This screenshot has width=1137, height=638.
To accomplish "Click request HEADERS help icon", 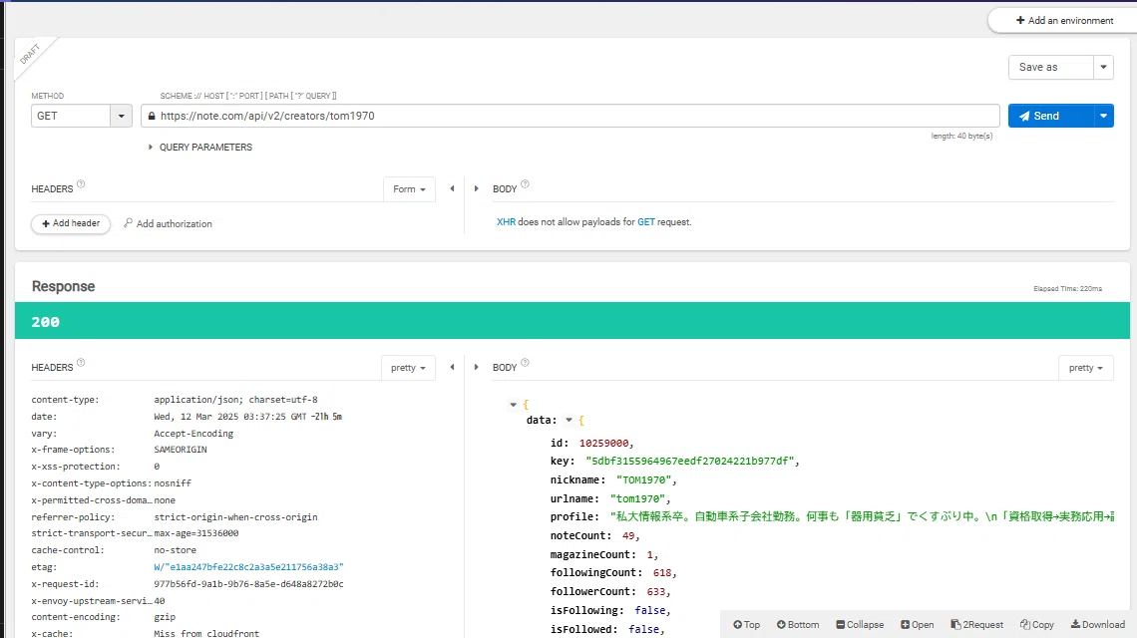I will [81, 184].
